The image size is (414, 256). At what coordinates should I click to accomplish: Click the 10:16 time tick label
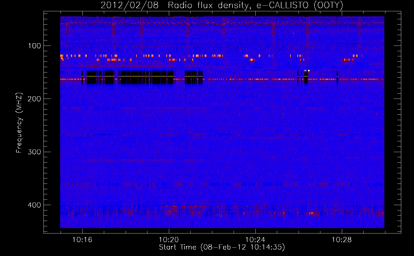[82, 240]
